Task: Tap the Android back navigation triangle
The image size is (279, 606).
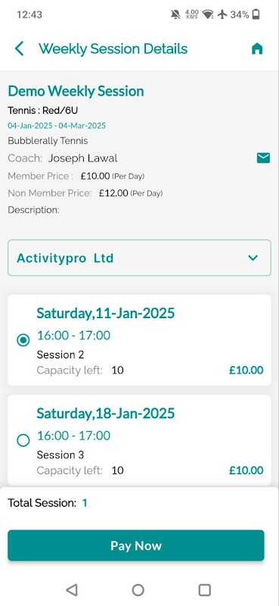Action: [72, 590]
